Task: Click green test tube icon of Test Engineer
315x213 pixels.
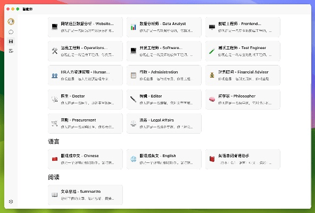Action: point(212,51)
